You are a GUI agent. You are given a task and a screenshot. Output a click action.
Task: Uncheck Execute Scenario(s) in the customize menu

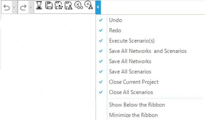pos(132,41)
